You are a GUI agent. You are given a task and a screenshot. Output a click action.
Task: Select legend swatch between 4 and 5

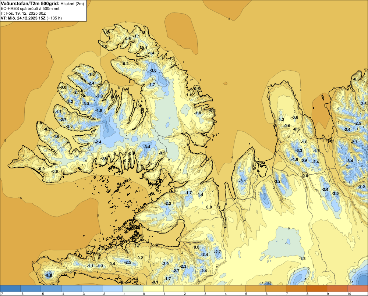pos(235,288)
